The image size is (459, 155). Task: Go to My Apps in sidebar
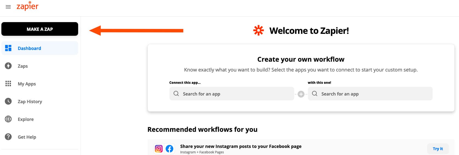[x=27, y=84]
